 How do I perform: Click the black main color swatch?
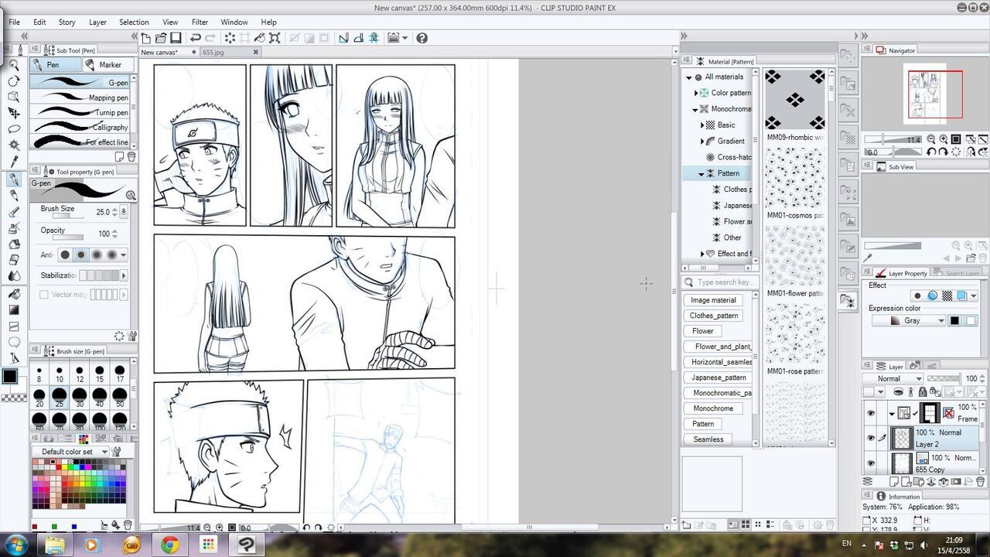[x=9, y=376]
